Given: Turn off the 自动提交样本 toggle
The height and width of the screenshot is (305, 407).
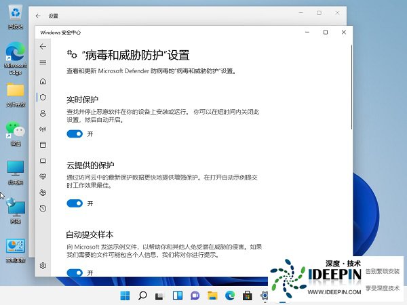Looking at the screenshot, I should 75,273.
